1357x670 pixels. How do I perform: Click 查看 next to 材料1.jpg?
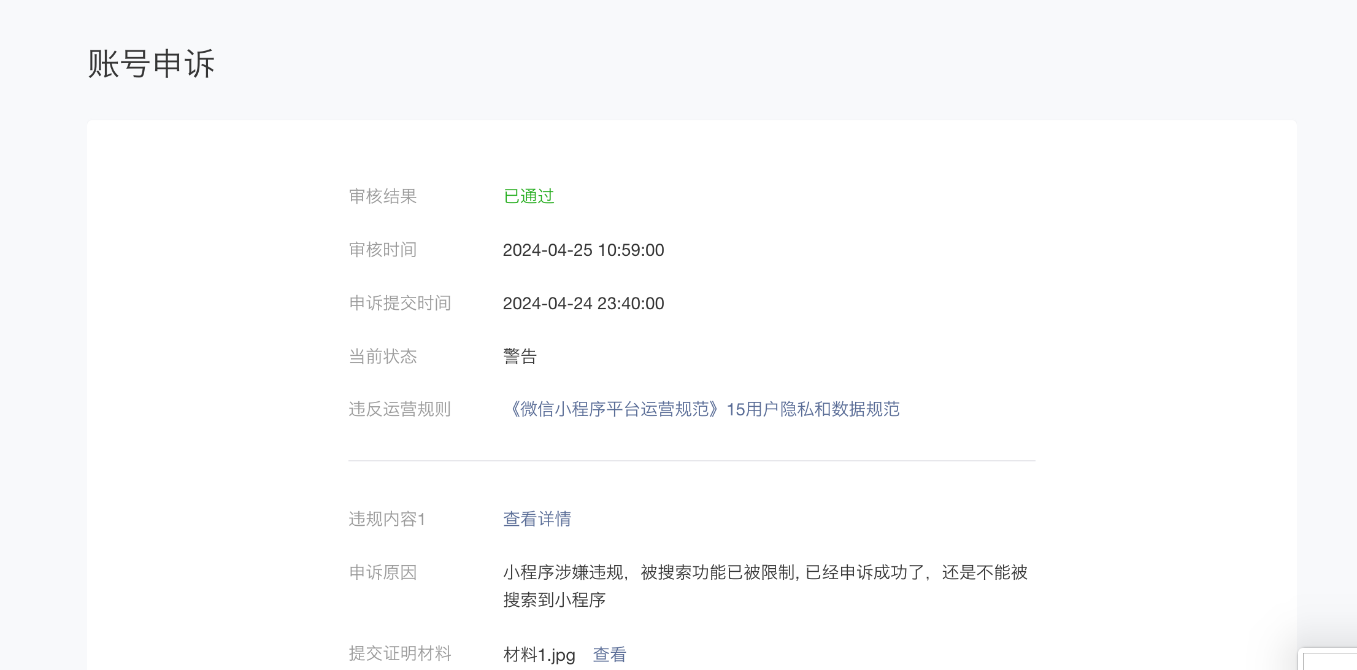[x=609, y=655]
